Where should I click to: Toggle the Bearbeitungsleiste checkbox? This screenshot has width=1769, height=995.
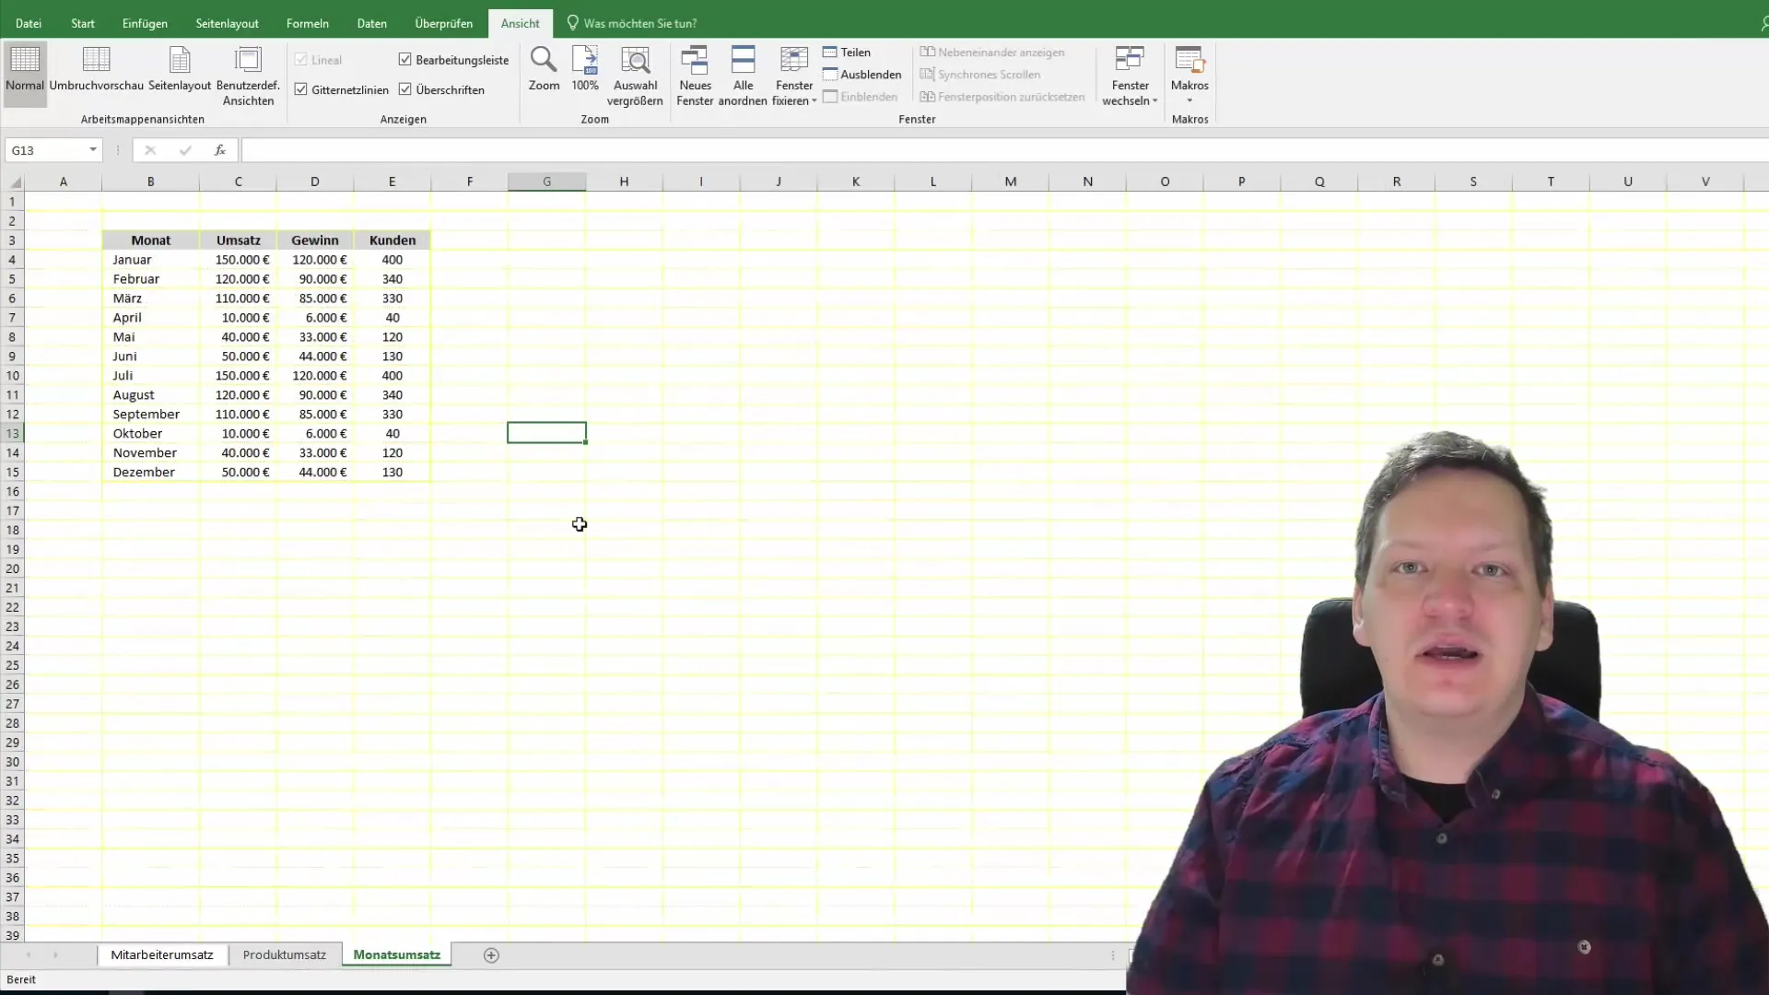[x=405, y=60]
